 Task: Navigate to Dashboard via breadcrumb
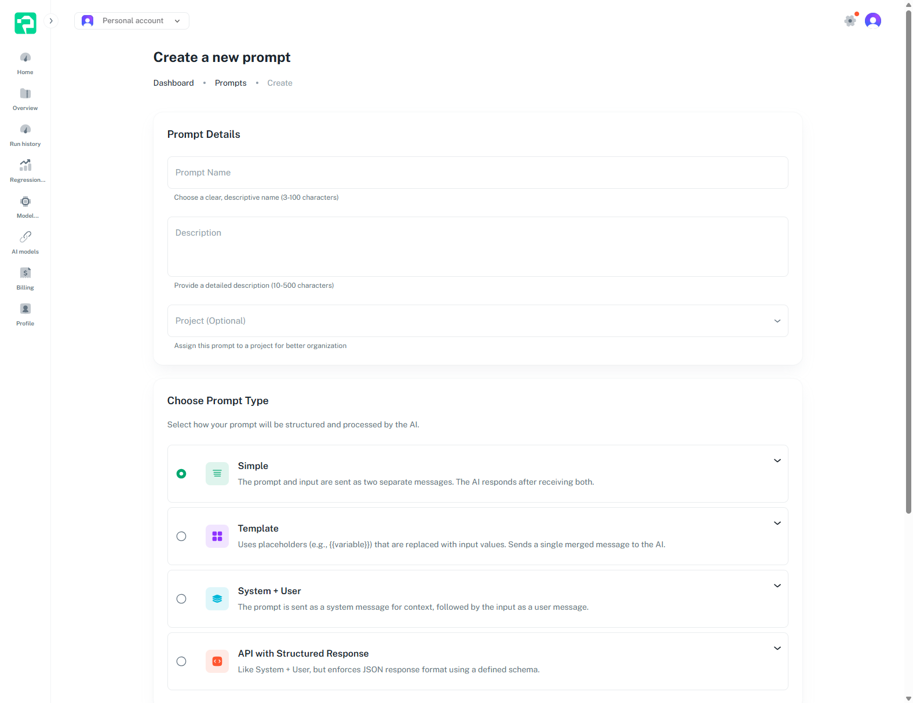pyautogui.click(x=173, y=83)
